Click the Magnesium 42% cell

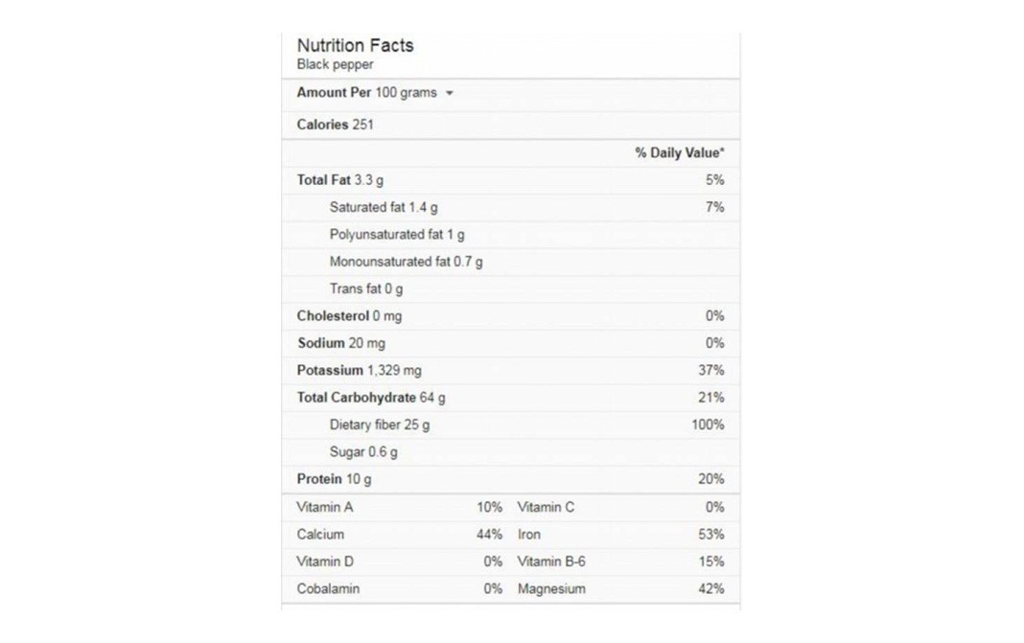pos(621,588)
